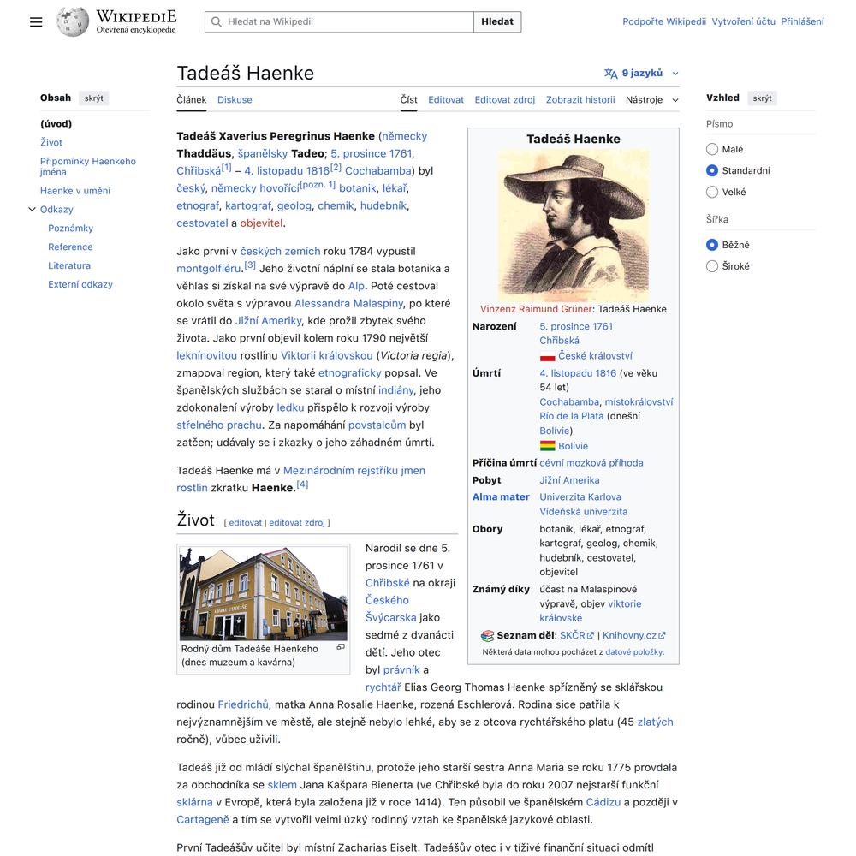Open Vinzenz Raimund Grüner link

point(536,309)
